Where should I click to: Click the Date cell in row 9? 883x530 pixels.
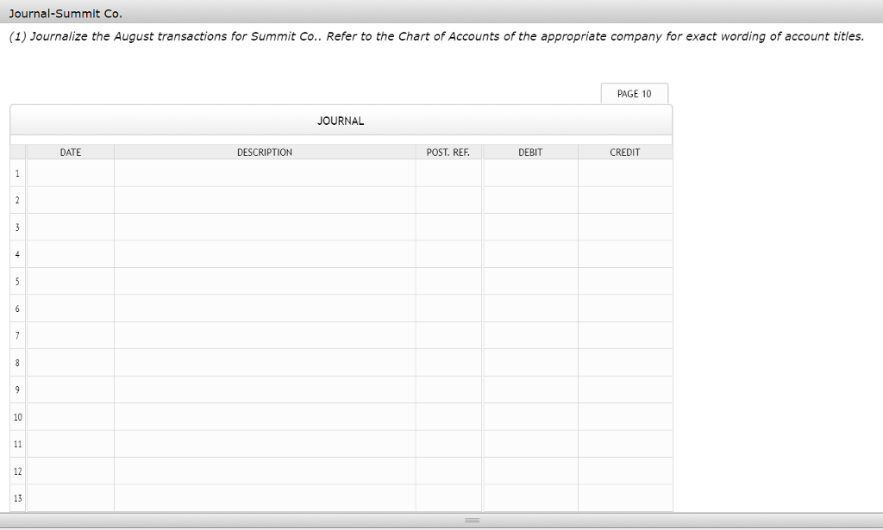coord(71,390)
